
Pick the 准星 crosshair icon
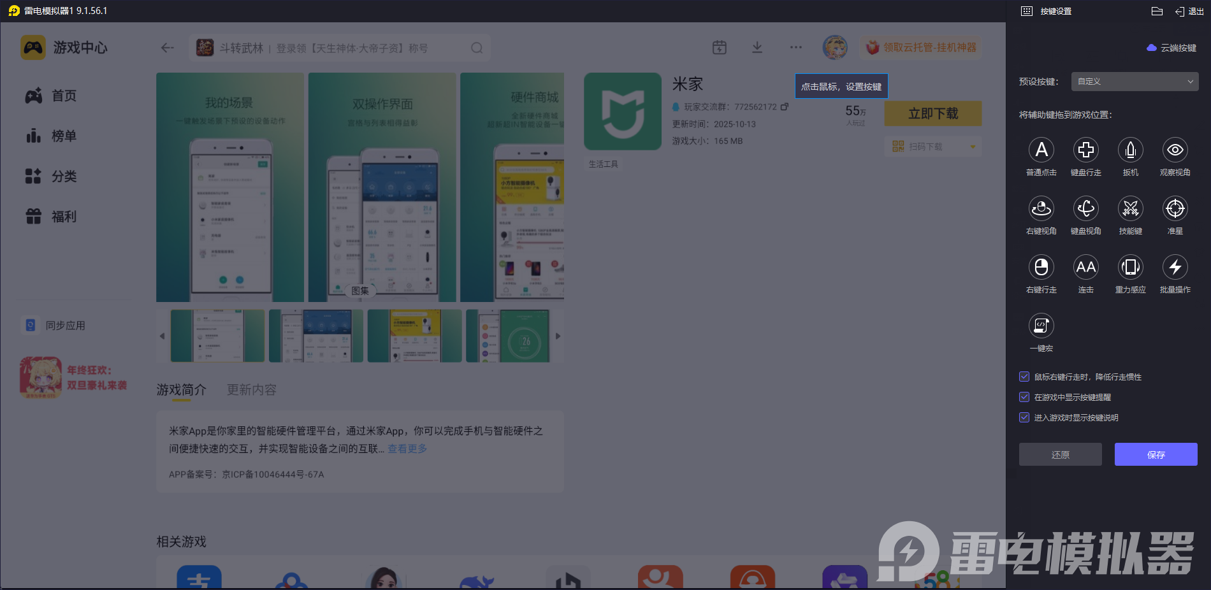coord(1175,208)
